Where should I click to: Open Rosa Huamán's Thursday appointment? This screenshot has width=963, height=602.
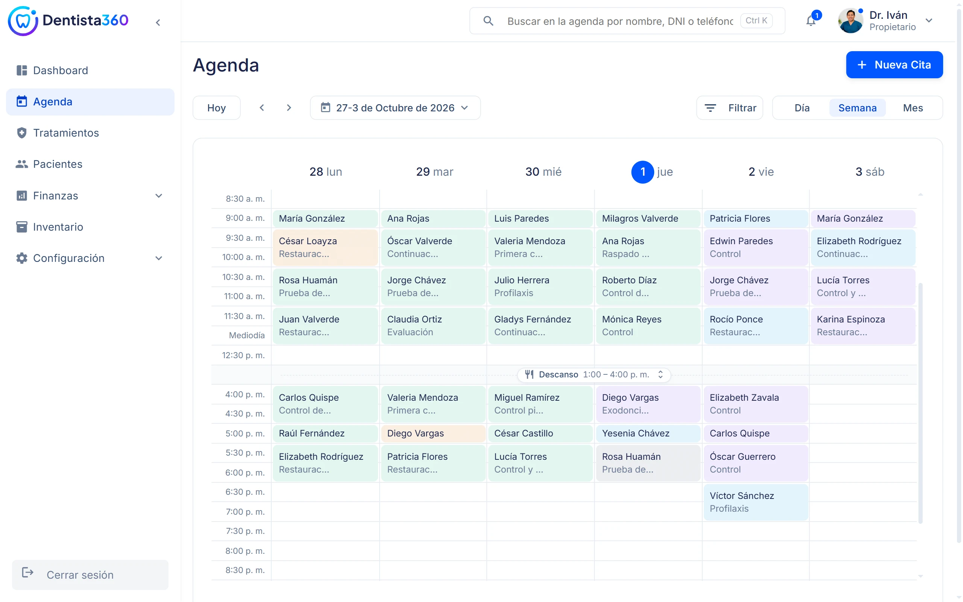648,463
